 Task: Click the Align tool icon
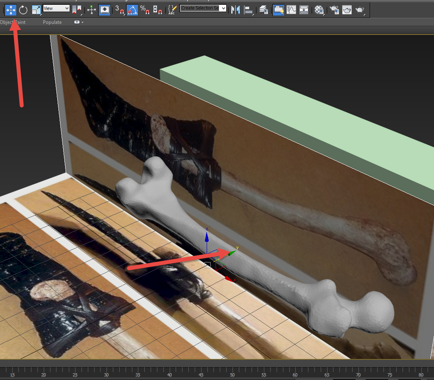248,10
